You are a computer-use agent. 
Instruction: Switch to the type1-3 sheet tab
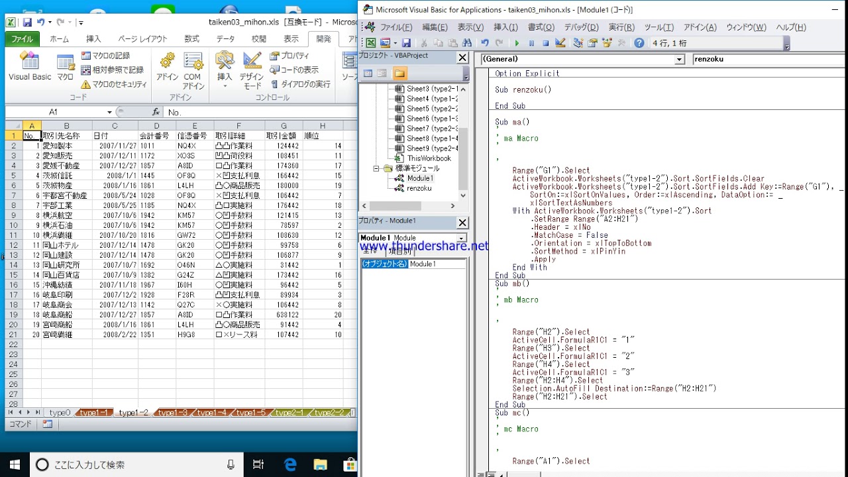click(x=172, y=413)
